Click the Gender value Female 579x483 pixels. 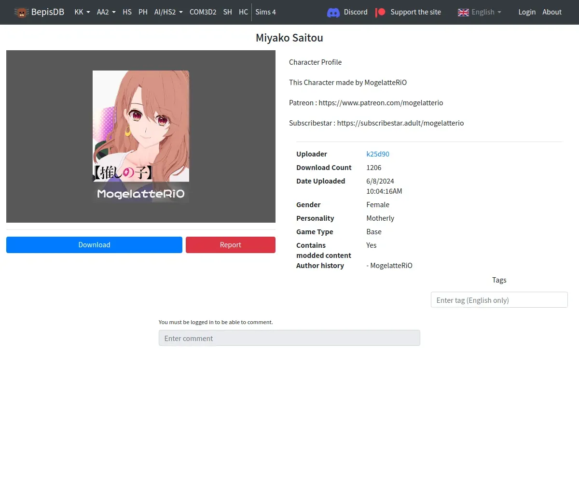(x=378, y=205)
